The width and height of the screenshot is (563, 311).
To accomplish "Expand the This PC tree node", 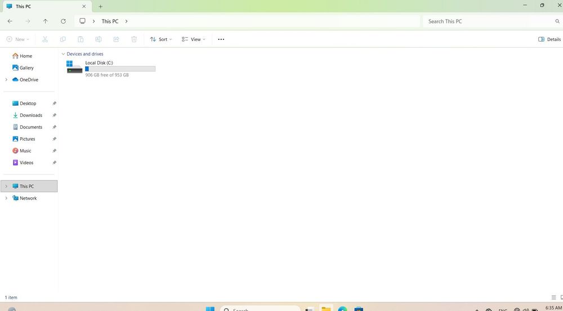I will click(6, 186).
